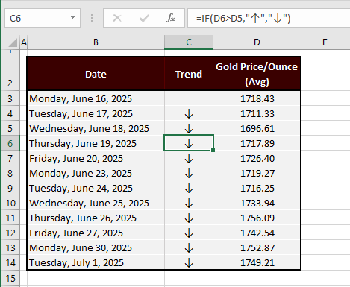Select row 9 header

click(x=10, y=188)
